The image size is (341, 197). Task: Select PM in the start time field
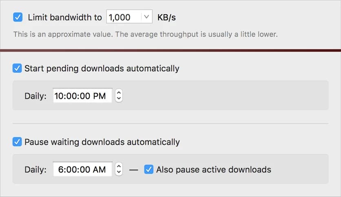tap(99, 96)
